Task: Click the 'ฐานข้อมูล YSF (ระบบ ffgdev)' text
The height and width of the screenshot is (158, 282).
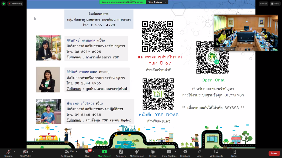Action: [109, 120]
